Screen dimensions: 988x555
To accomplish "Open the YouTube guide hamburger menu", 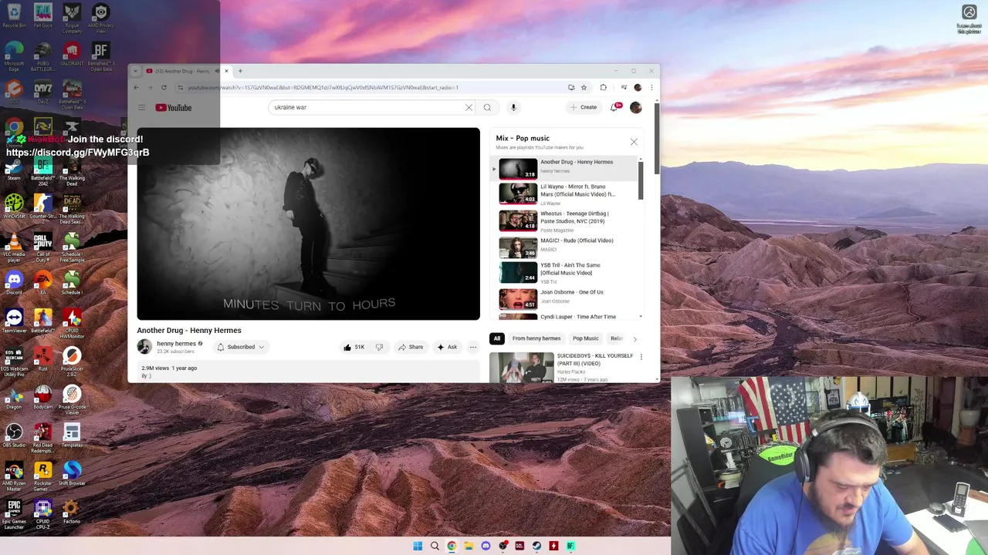I will click(141, 108).
